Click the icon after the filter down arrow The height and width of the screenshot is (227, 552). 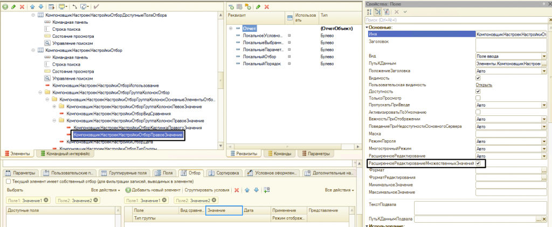pyautogui.click(x=266, y=190)
